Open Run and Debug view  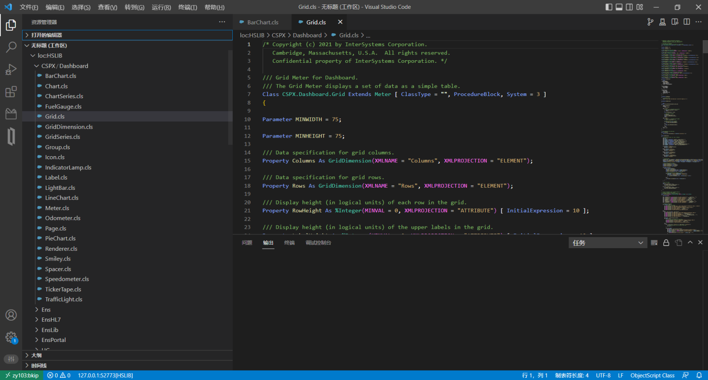(x=11, y=69)
